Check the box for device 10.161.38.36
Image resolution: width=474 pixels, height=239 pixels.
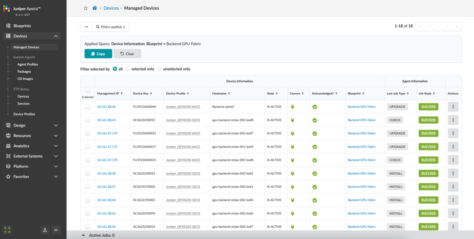click(x=87, y=107)
